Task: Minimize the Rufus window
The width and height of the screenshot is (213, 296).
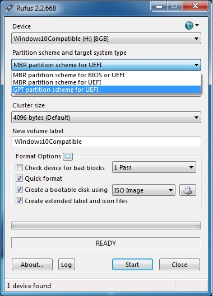Action: point(159,6)
